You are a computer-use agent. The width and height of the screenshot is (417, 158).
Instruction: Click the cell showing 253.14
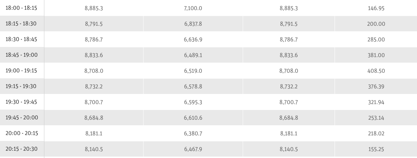(376, 118)
